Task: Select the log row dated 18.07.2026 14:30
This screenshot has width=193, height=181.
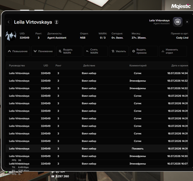Action: coord(96,156)
